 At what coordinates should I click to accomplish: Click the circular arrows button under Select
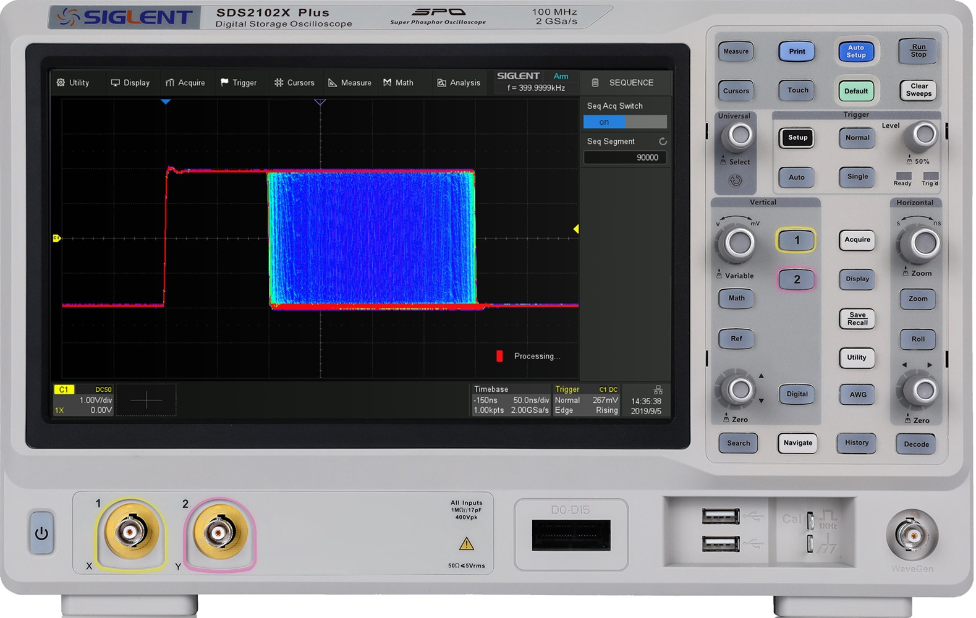[736, 180]
